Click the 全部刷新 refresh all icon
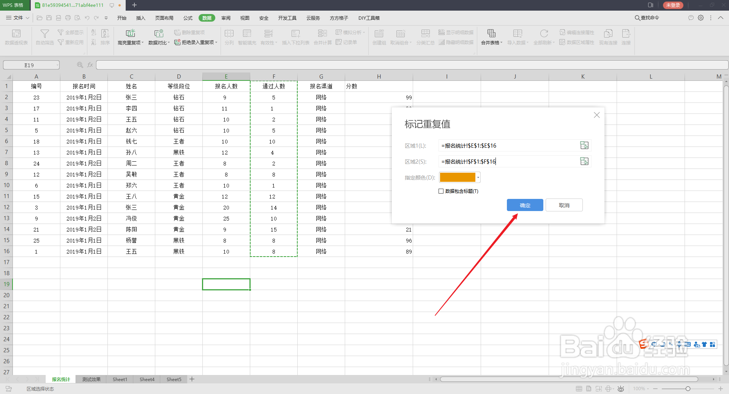 544,33
